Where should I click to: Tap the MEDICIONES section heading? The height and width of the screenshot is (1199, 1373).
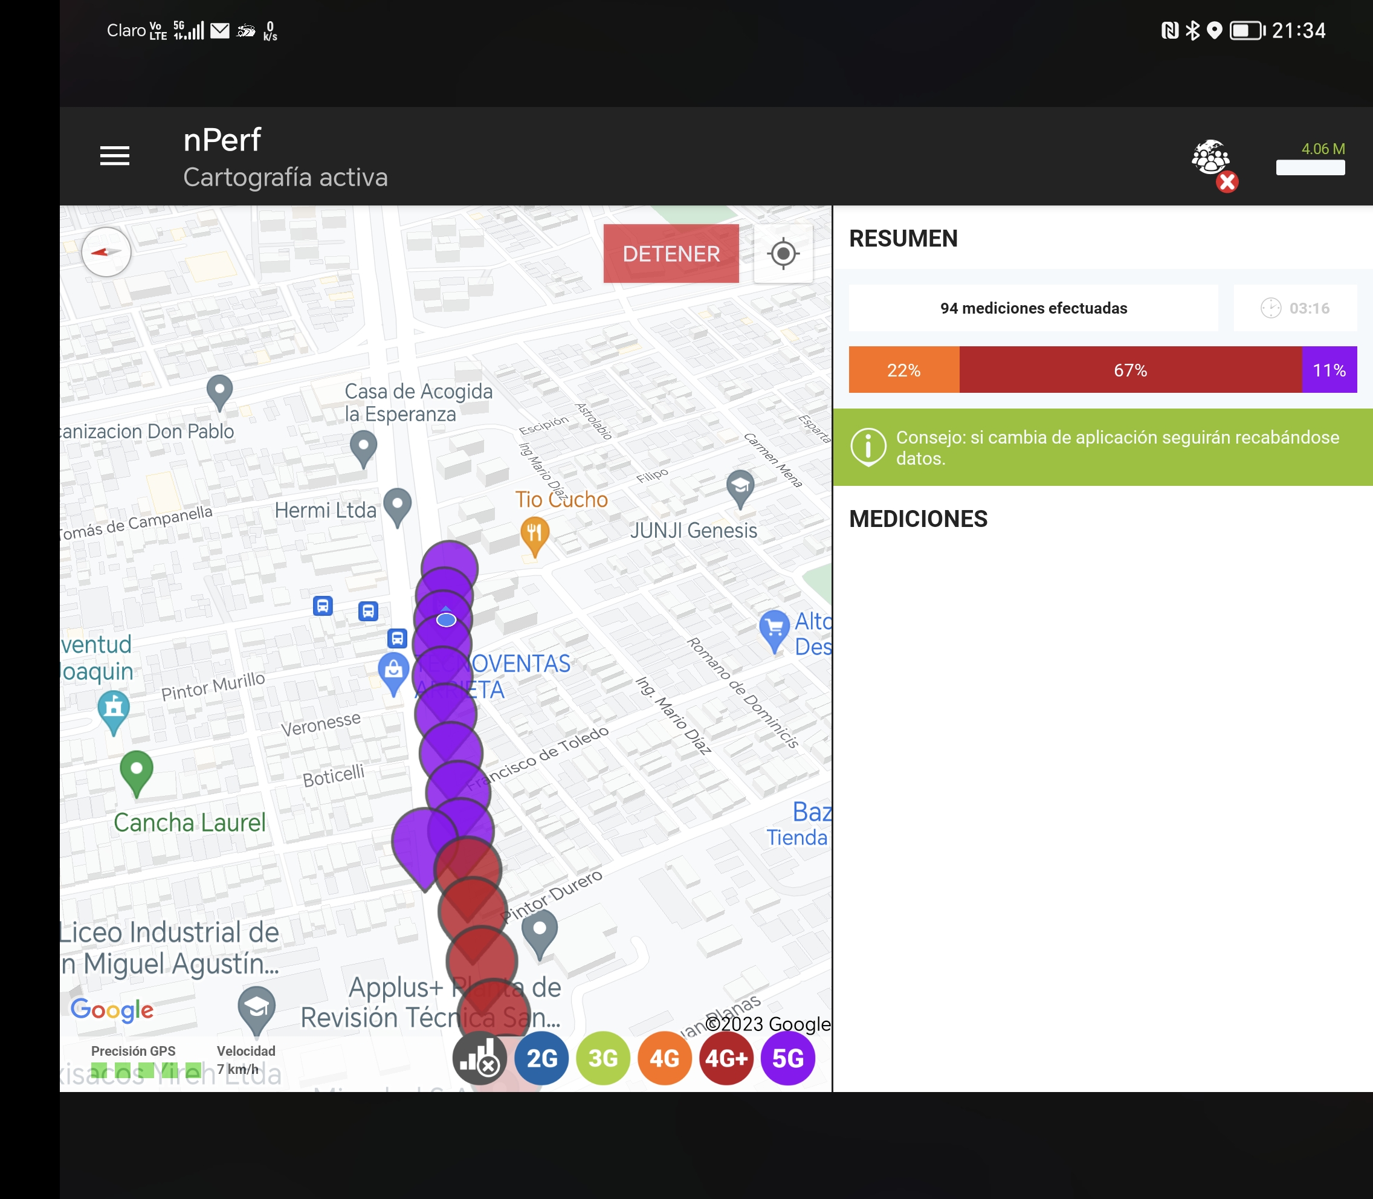918,519
